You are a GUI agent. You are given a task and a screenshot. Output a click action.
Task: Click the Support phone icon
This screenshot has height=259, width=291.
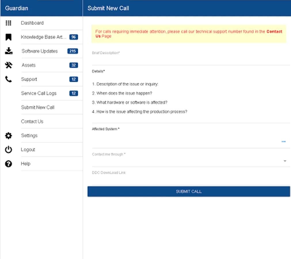(8, 79)
